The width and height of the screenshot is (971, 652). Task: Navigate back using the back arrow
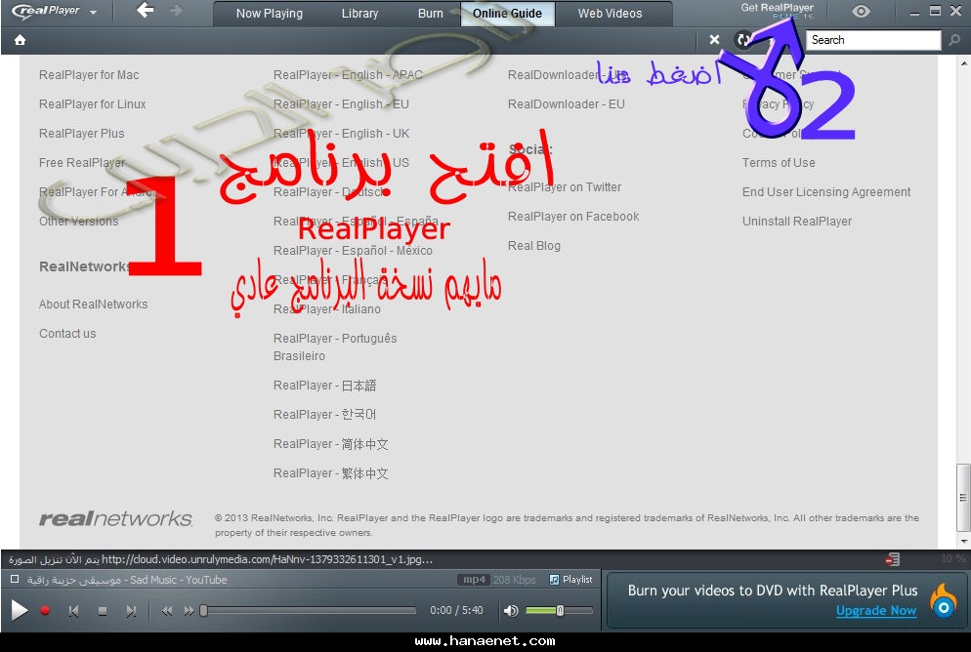pyautogui.click(x=144, y=12)
